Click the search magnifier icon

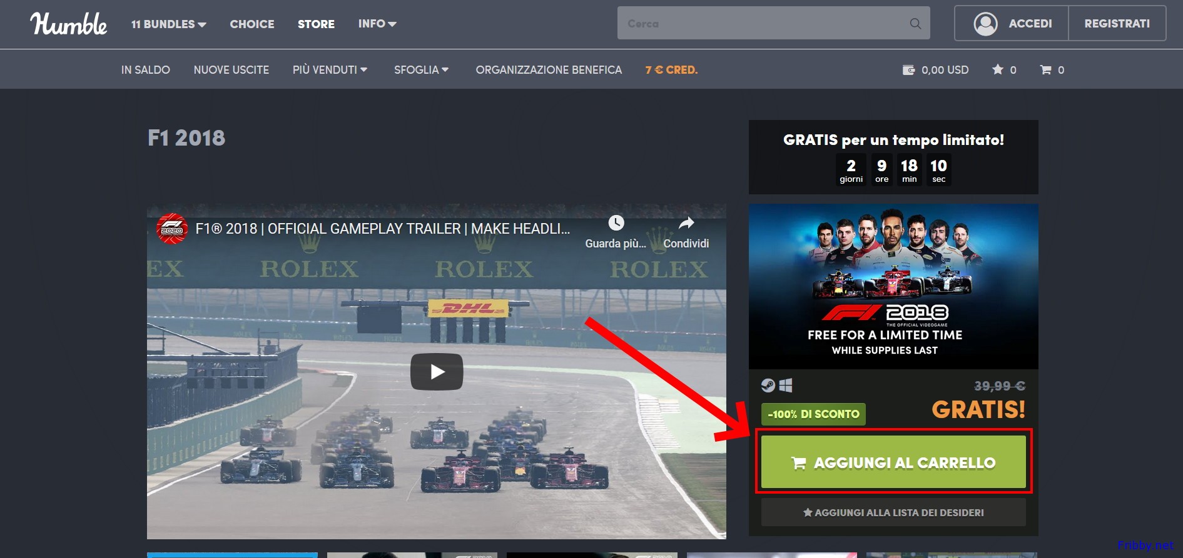tap(915, 24)
